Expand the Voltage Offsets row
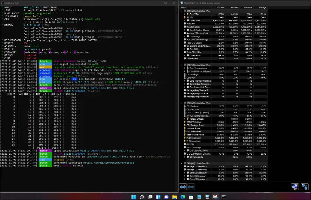The width and height of the screenshot is (311, 200). pos(184,119)
